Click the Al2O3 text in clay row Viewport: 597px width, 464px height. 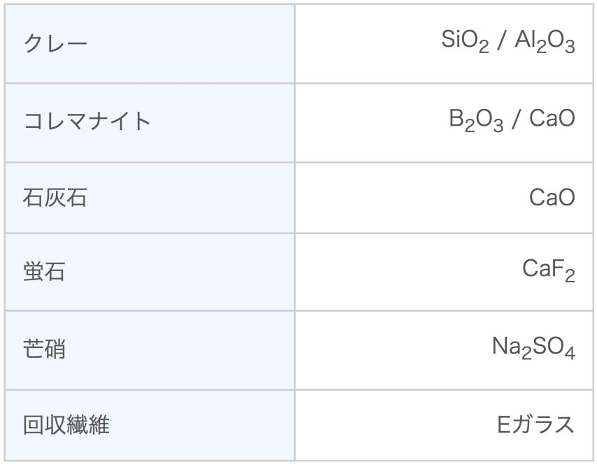pyautogui.click(x=545, y=41)
